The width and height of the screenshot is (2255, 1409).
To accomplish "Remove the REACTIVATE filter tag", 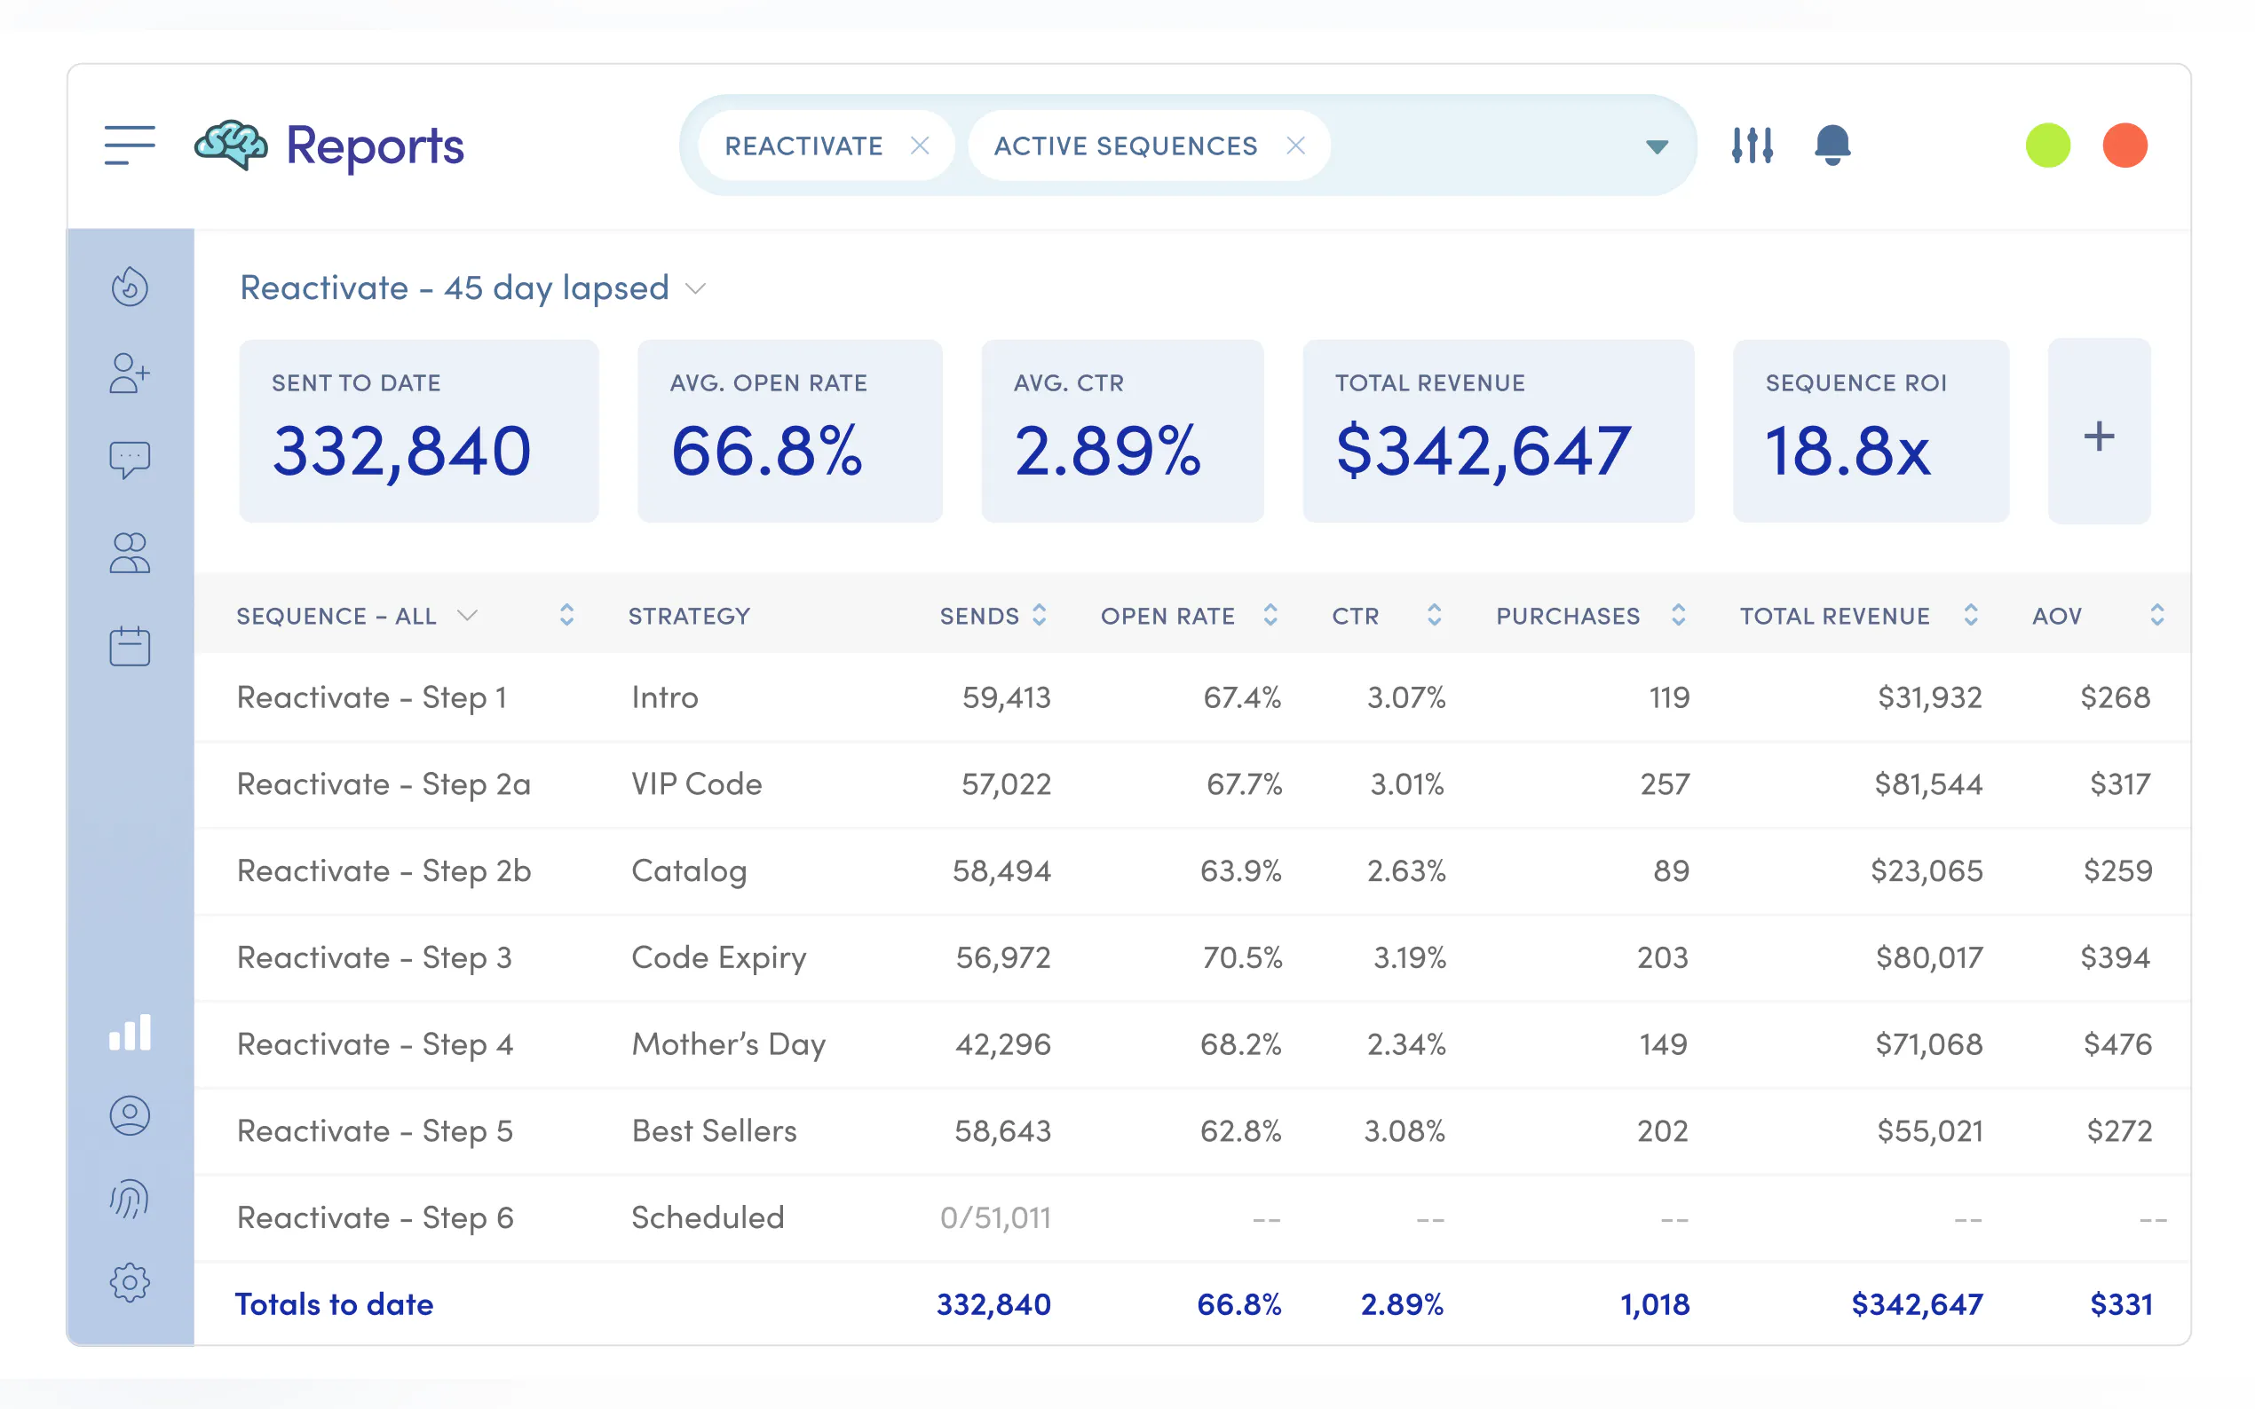I will pos(919,146).
